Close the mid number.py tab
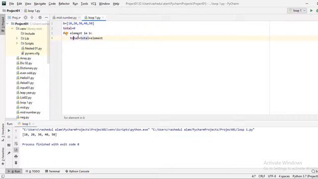Viewport: 318px width, 179px height. pyautogui.click(x=79, y=18)
